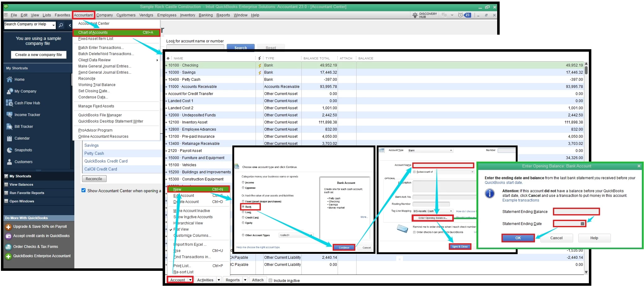Open the Discovery Hub icon
The width and height of the screenshot is (644, 286).
coord(415,15)
